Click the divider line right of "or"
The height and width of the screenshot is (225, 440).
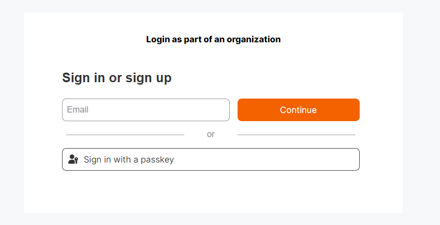click(296, 135)
